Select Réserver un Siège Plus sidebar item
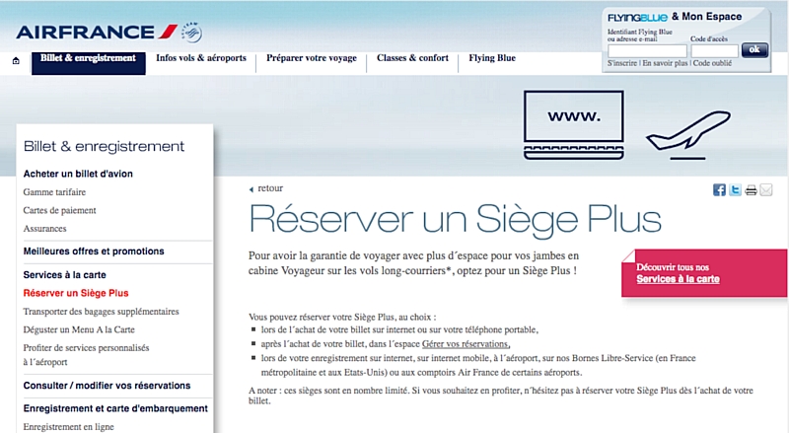This screenshot has width=789, height=433. click(x=76, y=293)
